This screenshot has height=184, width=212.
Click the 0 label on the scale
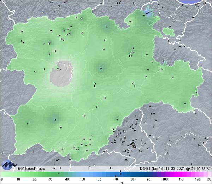(x=2, y=179)
